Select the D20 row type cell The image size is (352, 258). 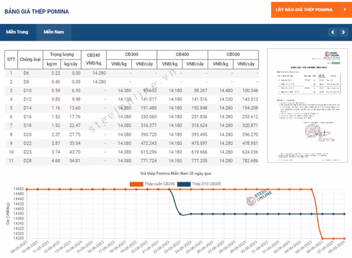tap(27, 135)
